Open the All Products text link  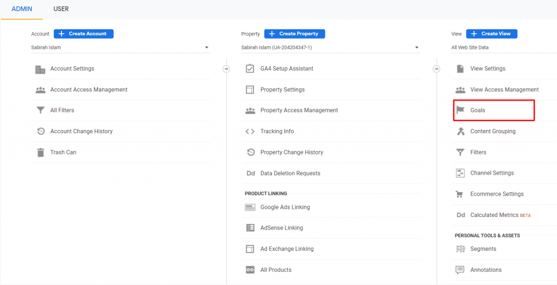[276, 270]
